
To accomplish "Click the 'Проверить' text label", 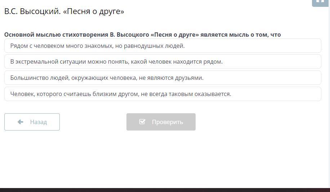I will [167, 122].
